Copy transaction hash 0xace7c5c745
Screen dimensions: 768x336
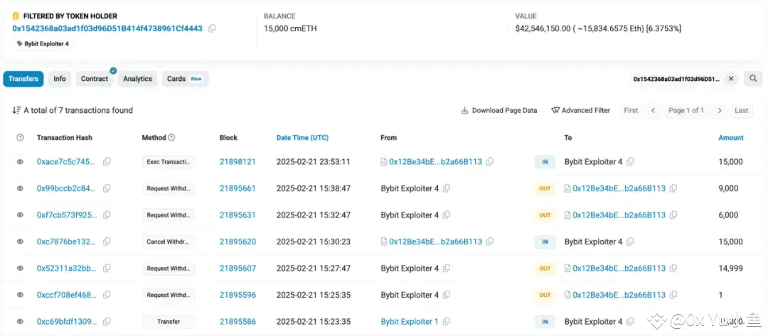click(107, 162)
